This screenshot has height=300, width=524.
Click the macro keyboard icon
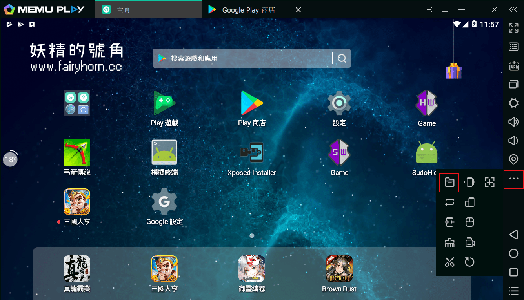(x=449, y=243)
